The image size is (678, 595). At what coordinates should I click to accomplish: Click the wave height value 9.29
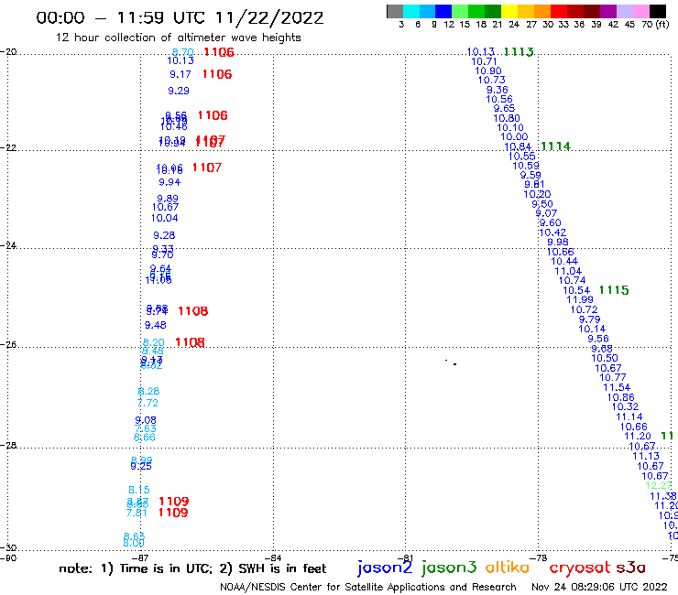[x=179, y=91]
